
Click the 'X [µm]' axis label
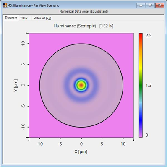pyautogui.click(x=81, y=151)
